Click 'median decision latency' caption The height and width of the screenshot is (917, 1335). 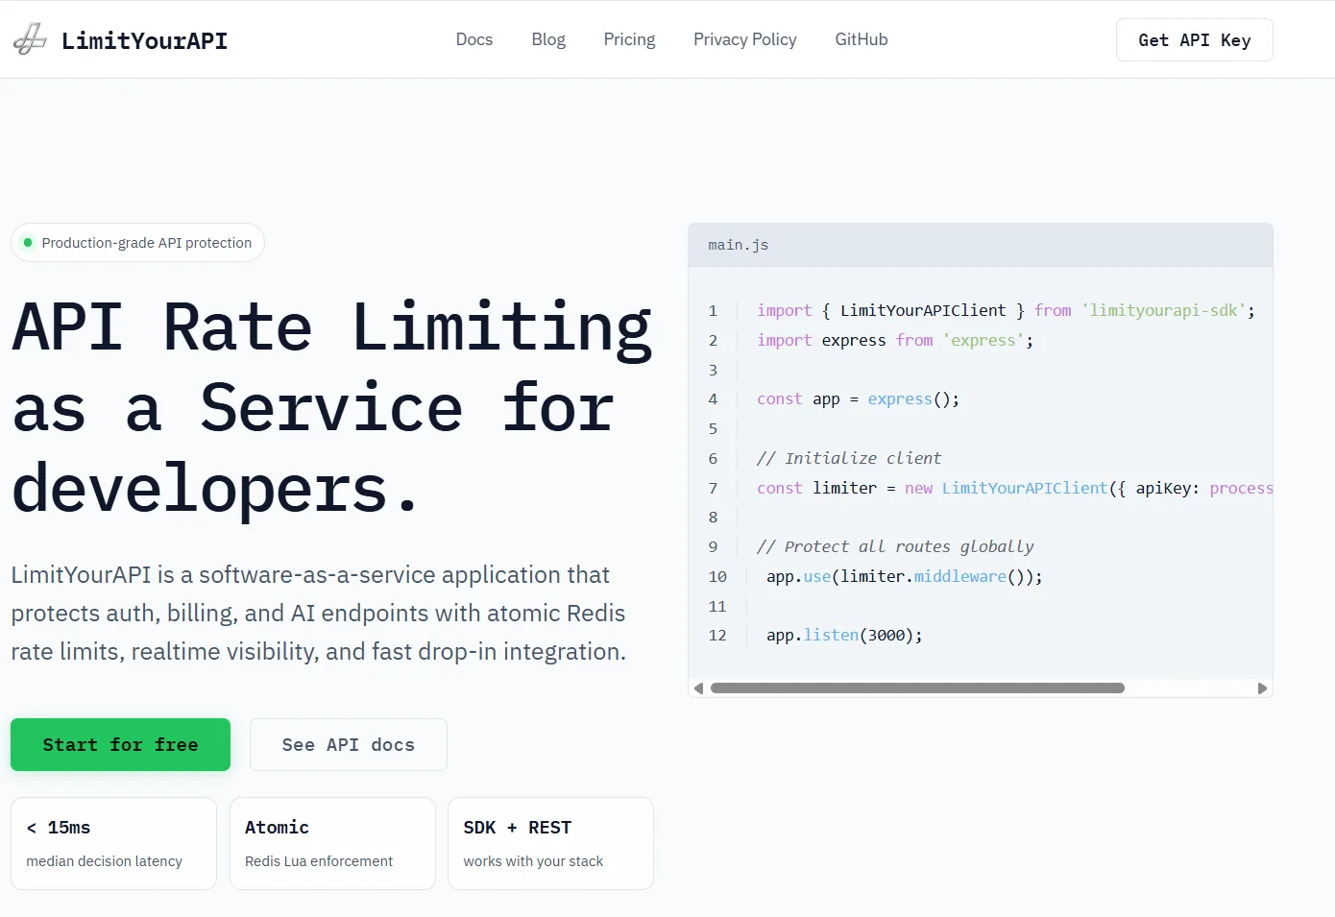tap(104, 861)
